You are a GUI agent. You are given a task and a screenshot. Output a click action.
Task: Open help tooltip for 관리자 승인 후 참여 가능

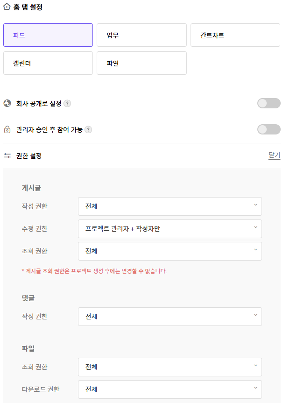coord(88,129)
